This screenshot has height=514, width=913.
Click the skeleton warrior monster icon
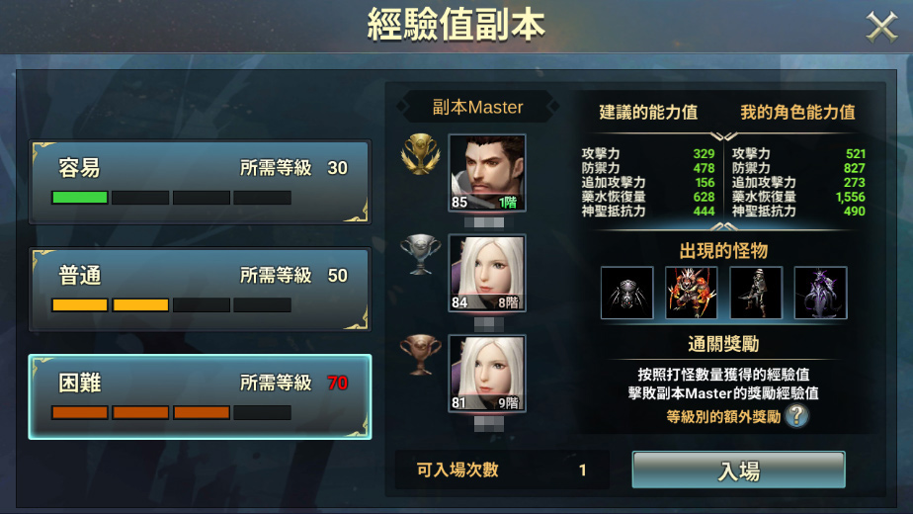coord(756,293)
